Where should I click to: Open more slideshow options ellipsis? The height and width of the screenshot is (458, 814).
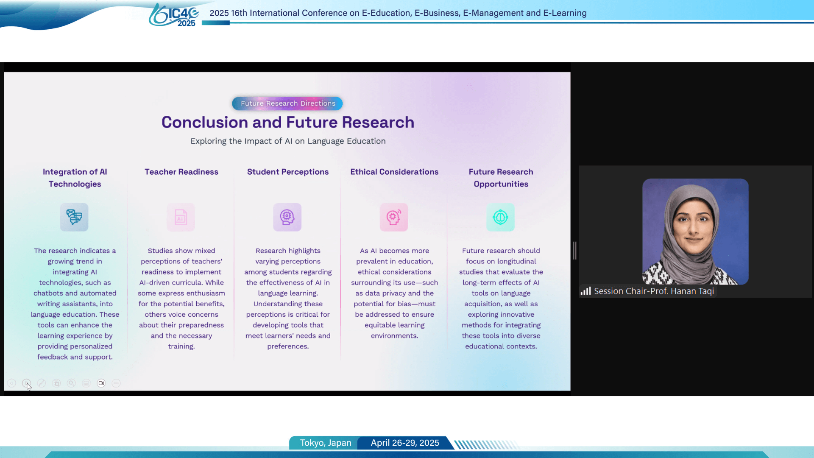(x=116, y=383)
